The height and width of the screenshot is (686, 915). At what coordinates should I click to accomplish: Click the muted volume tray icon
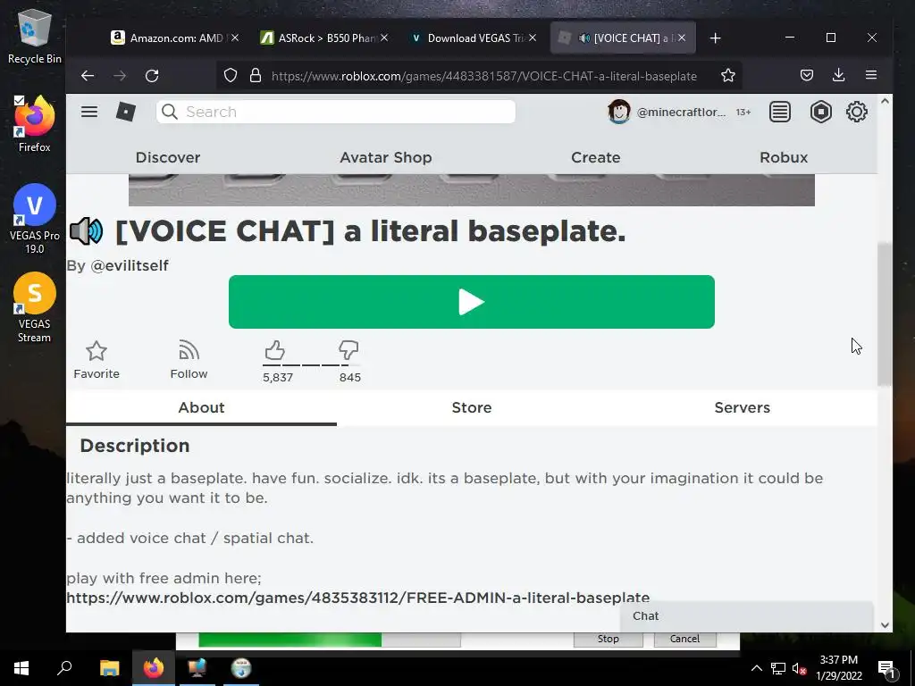[x=799, y=668]
